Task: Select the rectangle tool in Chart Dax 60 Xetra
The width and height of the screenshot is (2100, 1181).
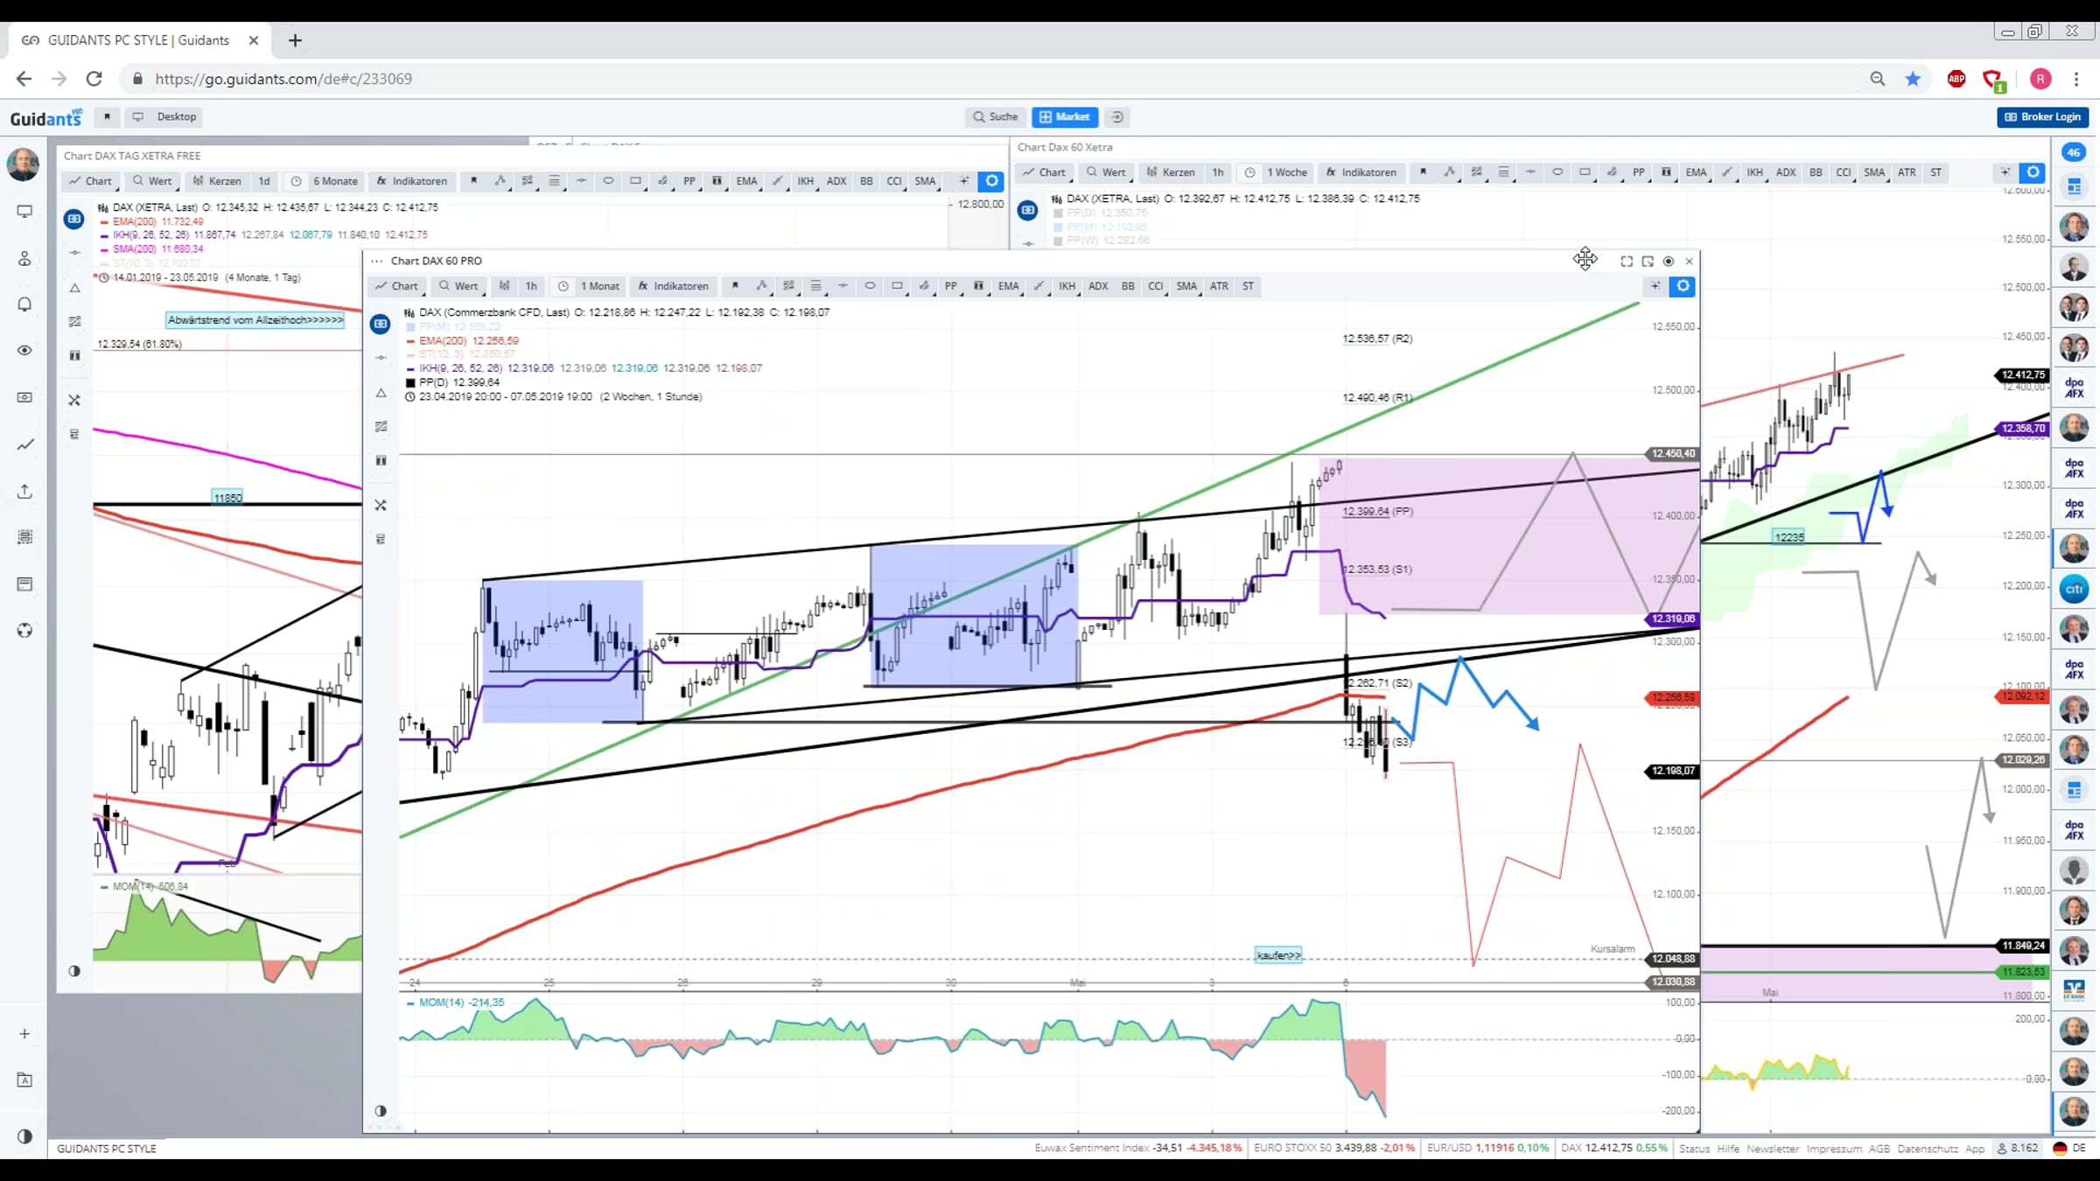Action: 1585,172
